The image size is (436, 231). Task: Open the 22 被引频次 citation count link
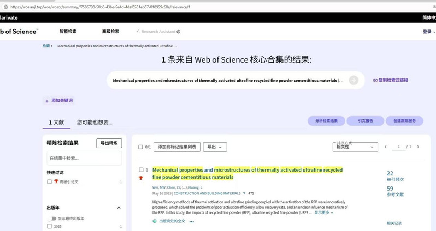click(390, 173)
